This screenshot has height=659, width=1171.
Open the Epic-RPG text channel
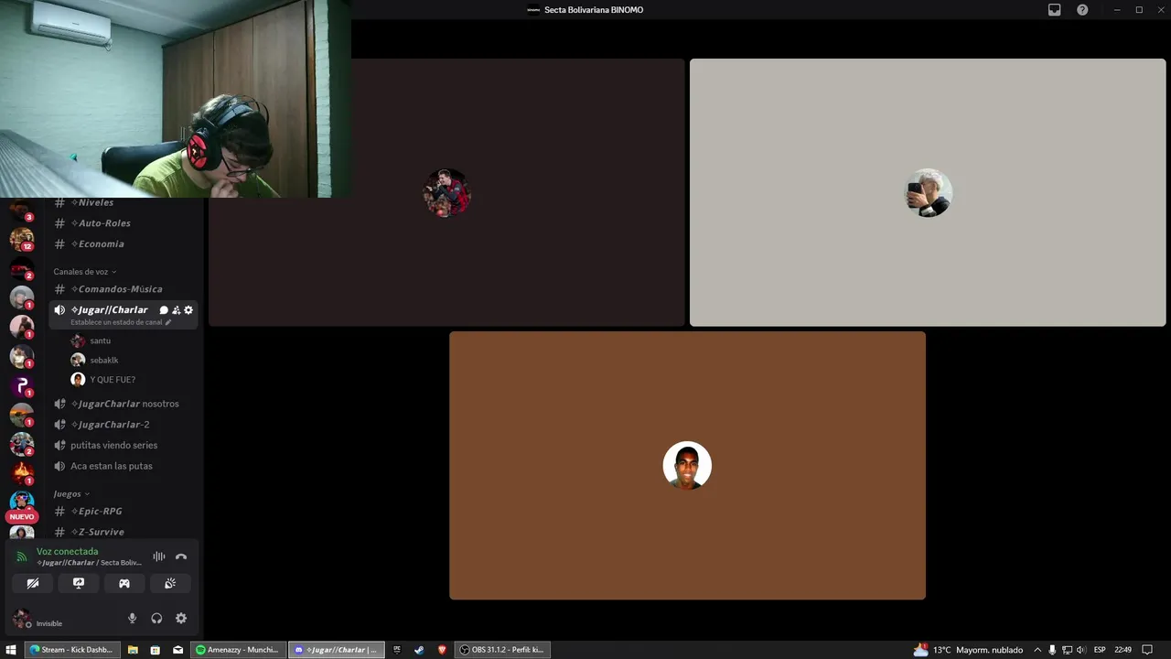pyautogui.click(x=122, y=512)
